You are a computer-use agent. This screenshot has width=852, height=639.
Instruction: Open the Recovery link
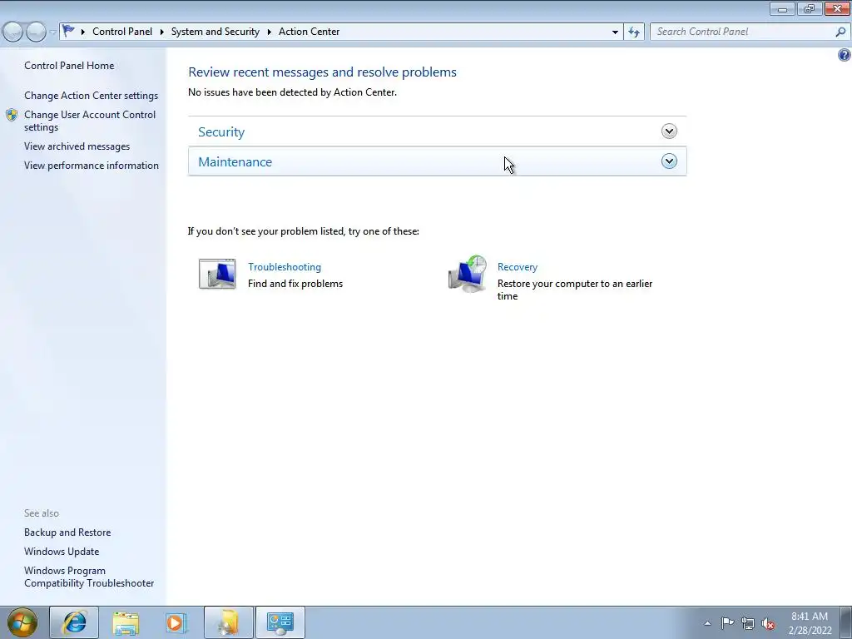(x=518, y=267)
